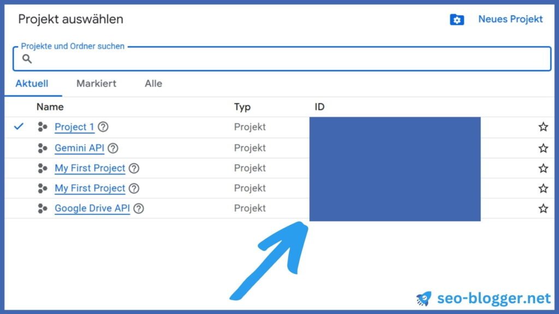
Task: Click the search magnifier icon
Action: 27,58
